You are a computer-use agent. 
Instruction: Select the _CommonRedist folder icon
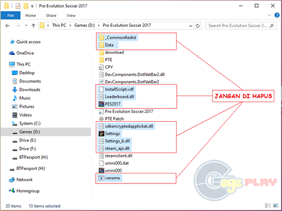(x=101, y=38)
